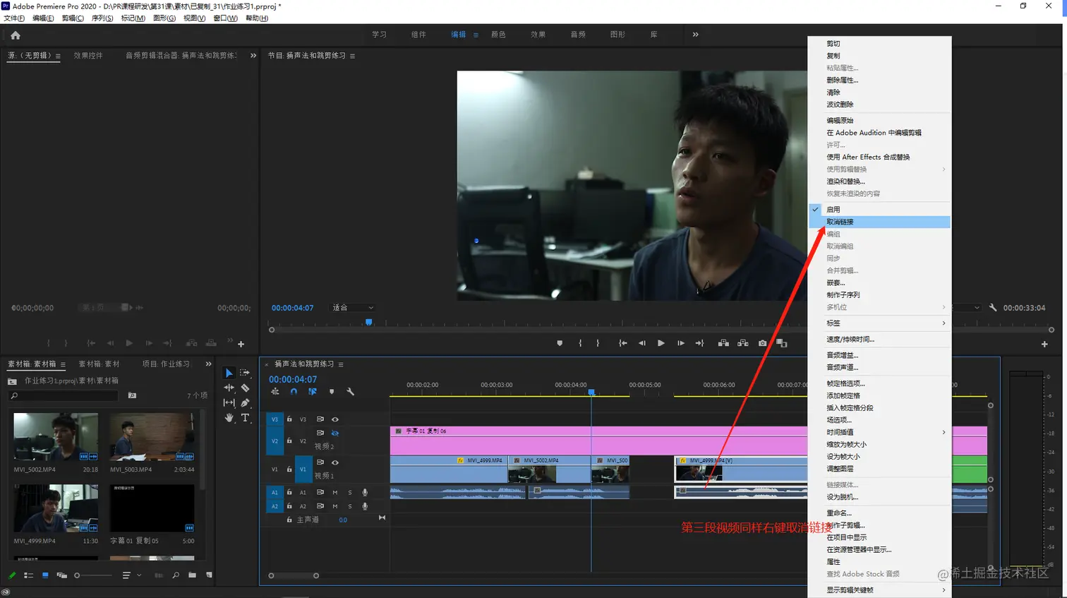Viewport: 1067px width, 598px height.
Task: Select the Ripple Edit tool
Action: pos(229,388)
